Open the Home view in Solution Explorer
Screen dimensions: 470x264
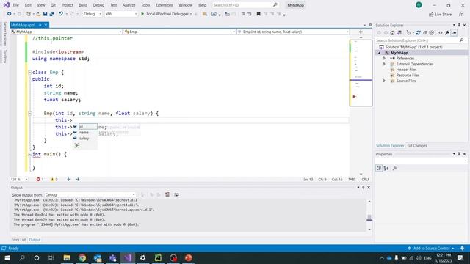(392, 33)
